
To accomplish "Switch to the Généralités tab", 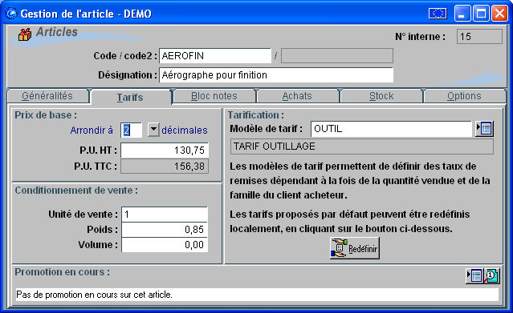I will 47,96.
